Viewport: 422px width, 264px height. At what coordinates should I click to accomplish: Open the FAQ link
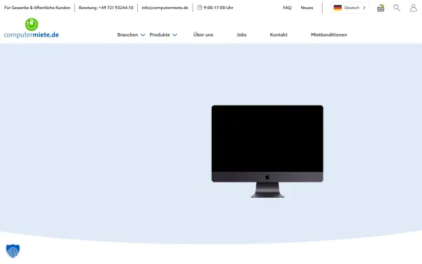click(287, 8)
